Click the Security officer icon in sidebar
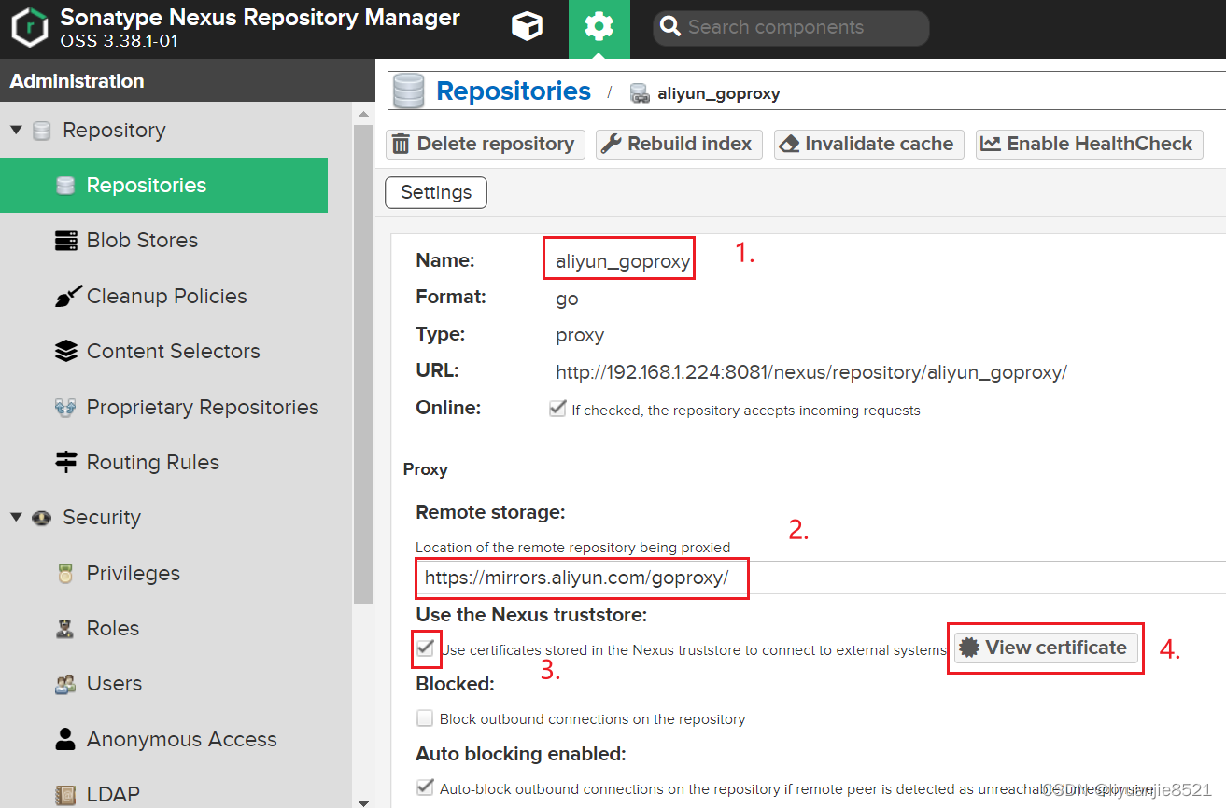This screenshot has height=808, width=1226. (x=41, y=518)
